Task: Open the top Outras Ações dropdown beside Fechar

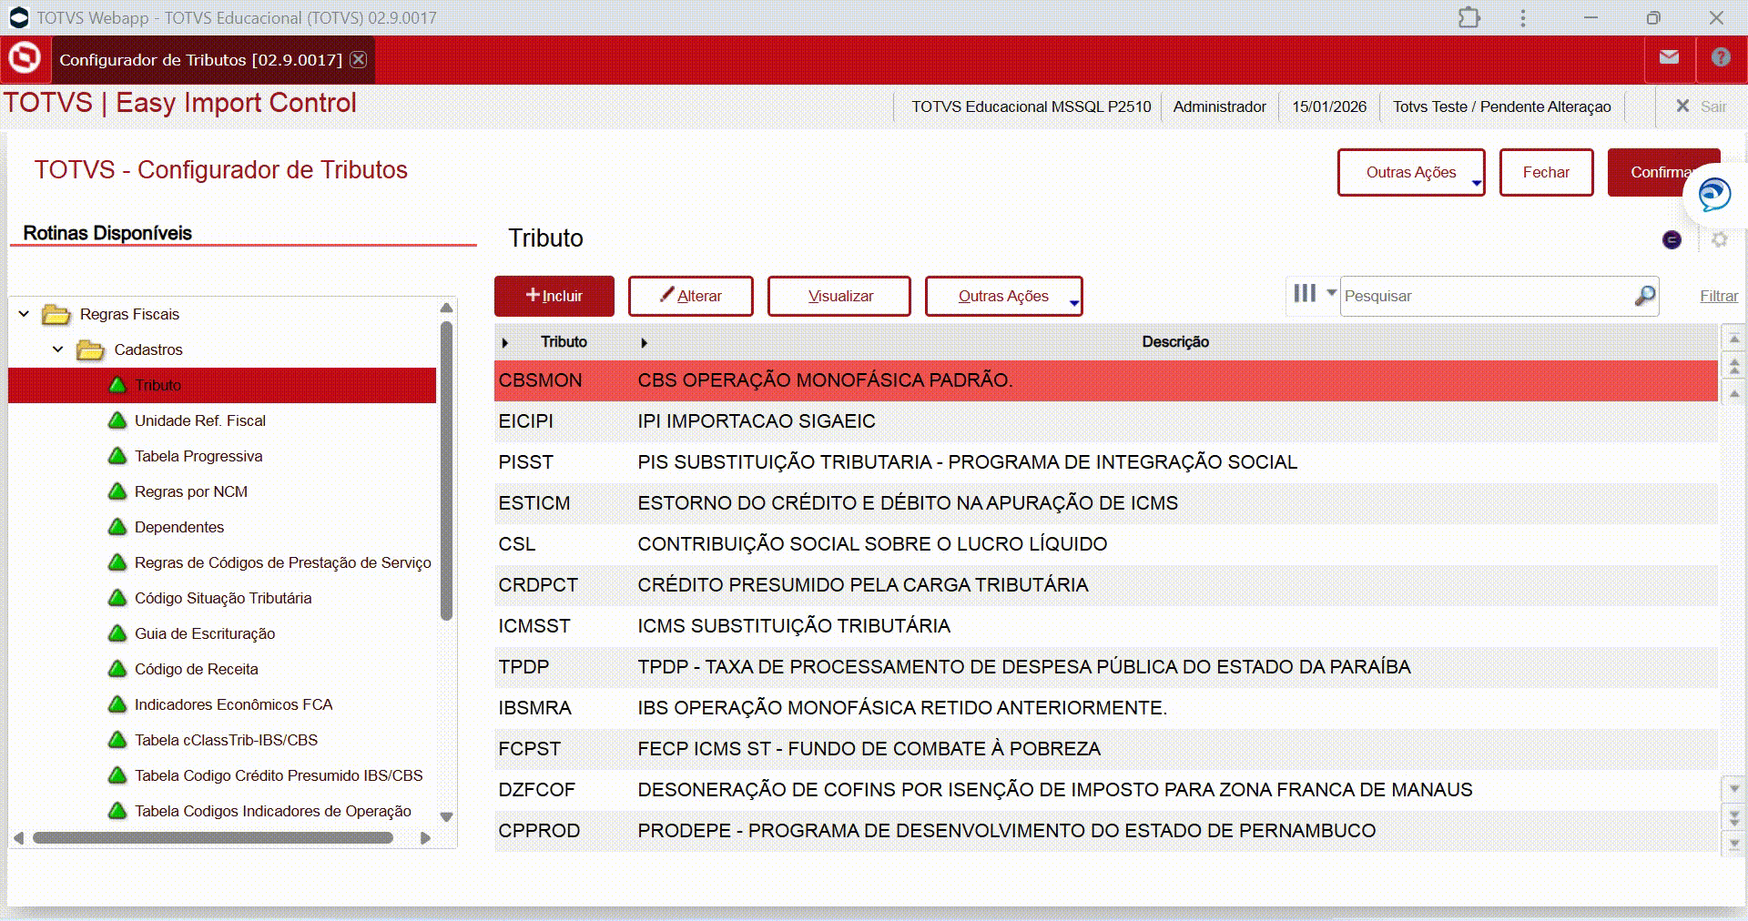Action: [x=1411, y=172]
